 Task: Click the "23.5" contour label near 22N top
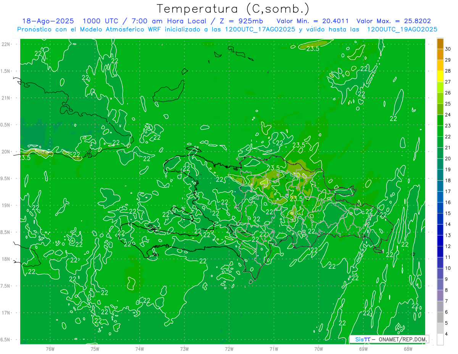[x=313, y=48]
